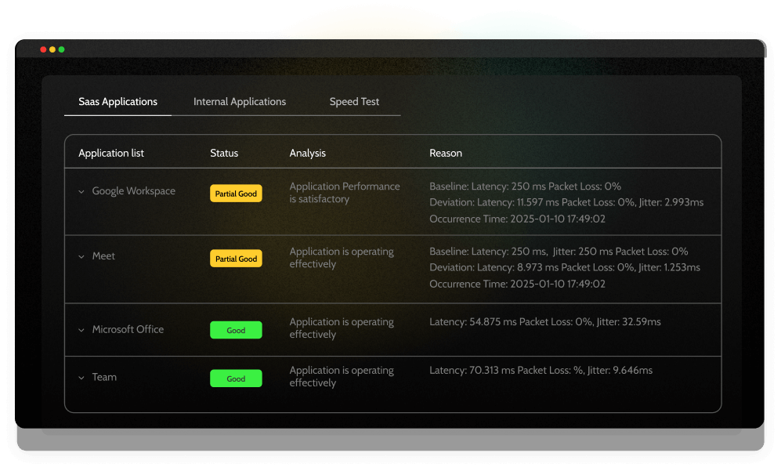Click the Analysis column header
Image resolution: width=781 pixels, height=471 pixels.
pyautogui.click(x=307, y=153)
